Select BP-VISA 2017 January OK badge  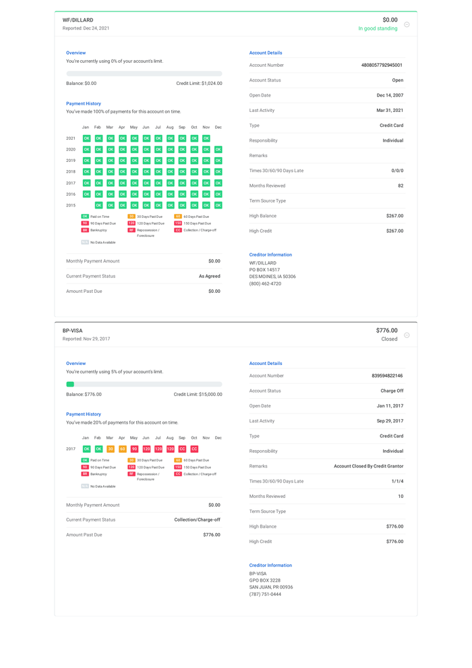[86, 449]
